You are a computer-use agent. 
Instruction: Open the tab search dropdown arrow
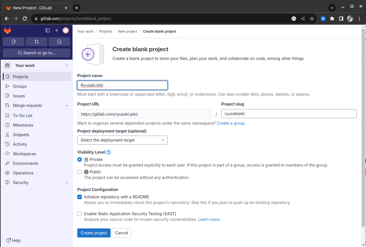point(332,8)
